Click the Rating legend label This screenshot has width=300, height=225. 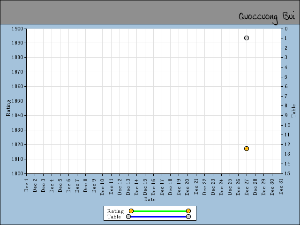click(x=115, y=211)
